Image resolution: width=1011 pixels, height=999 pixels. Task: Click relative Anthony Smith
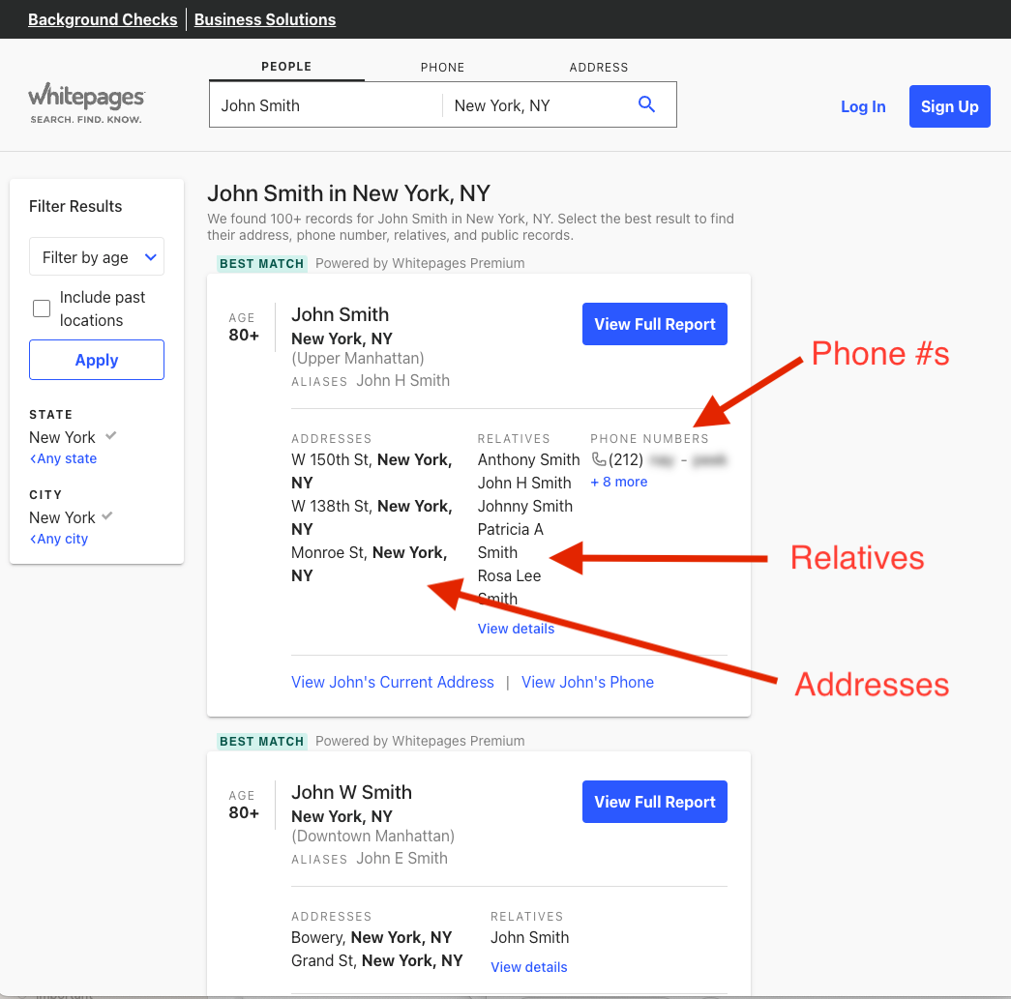pos(528,459)
